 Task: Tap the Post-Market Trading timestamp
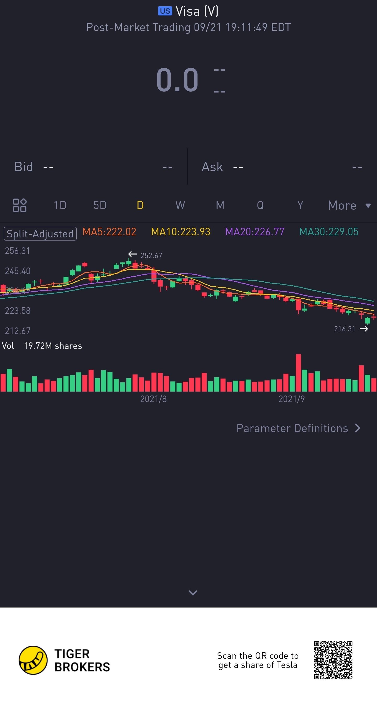click(x=188, y=27)
